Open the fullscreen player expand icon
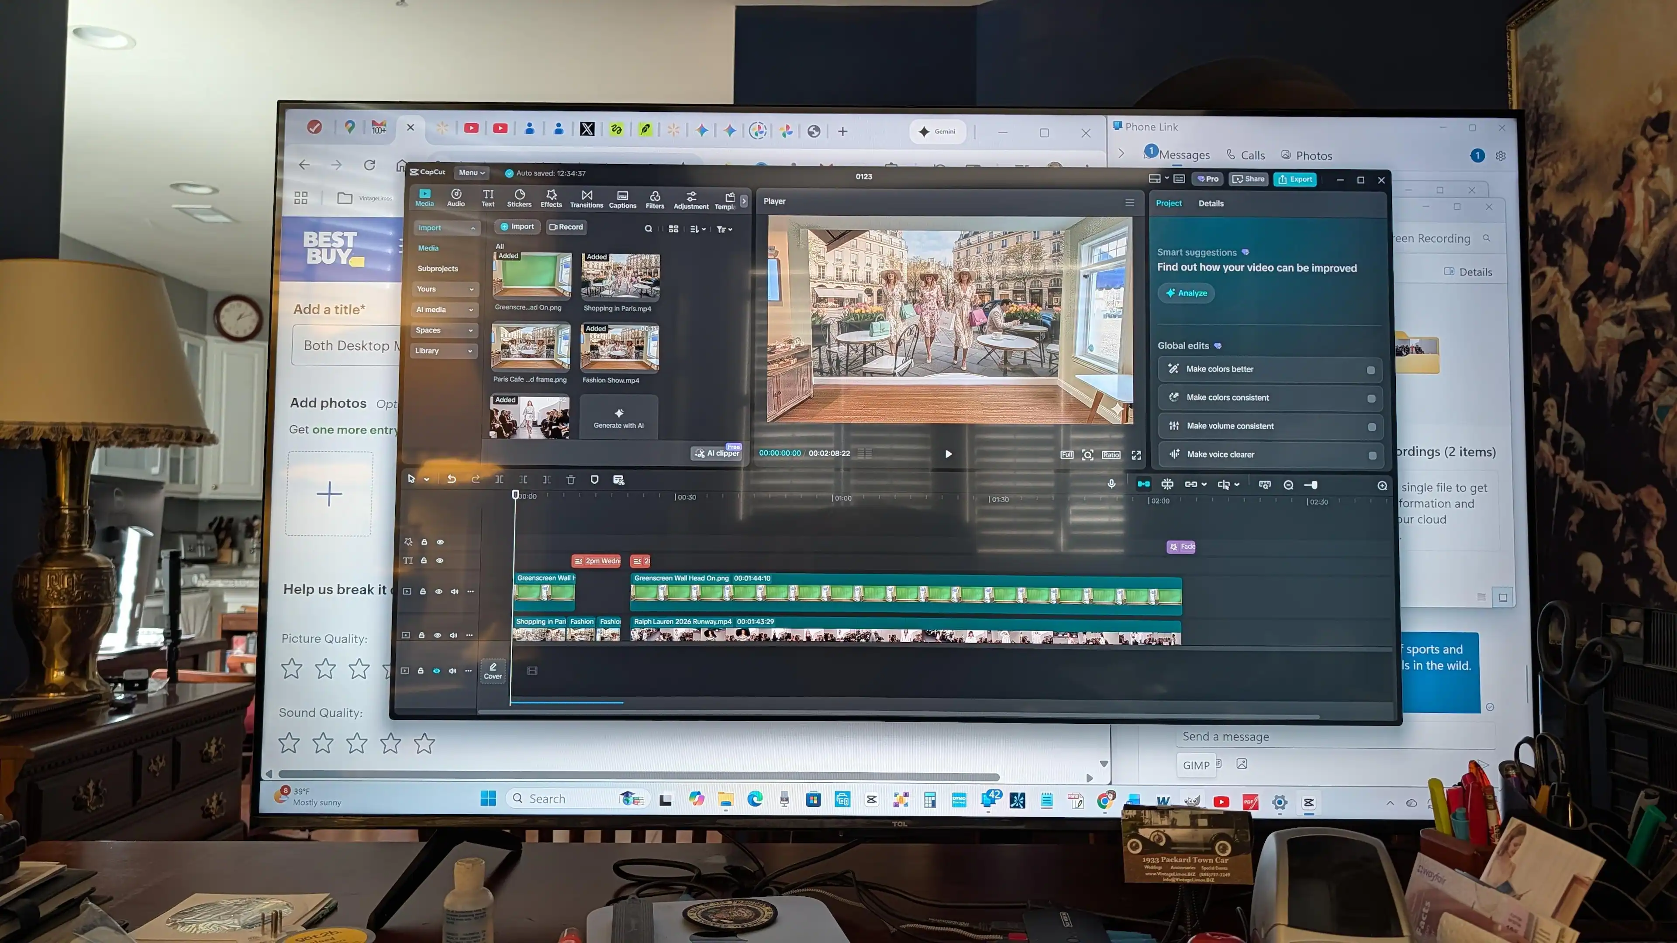 pos(1136,455)
